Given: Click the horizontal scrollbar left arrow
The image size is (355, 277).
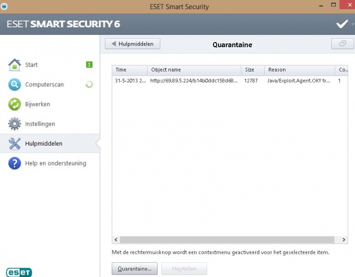Looking at the screenshot, I should click(116, 239).
